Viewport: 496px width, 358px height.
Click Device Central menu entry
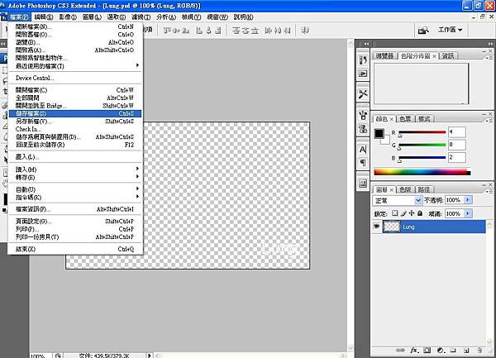[75, 78]
